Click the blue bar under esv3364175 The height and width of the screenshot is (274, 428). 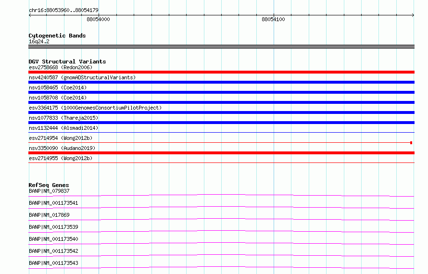221,112
